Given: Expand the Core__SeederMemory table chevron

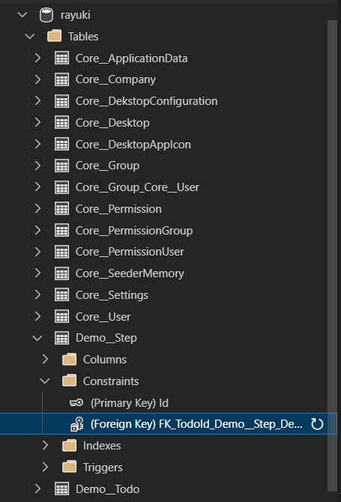Looking at the screenshot, I should [x=37, y=273].
